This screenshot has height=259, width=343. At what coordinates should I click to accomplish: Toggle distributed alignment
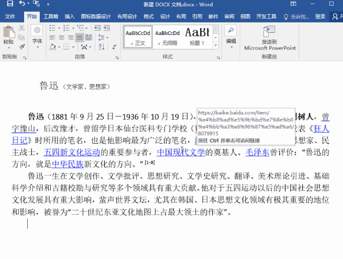pyautogui.click(x=88, y=38)
